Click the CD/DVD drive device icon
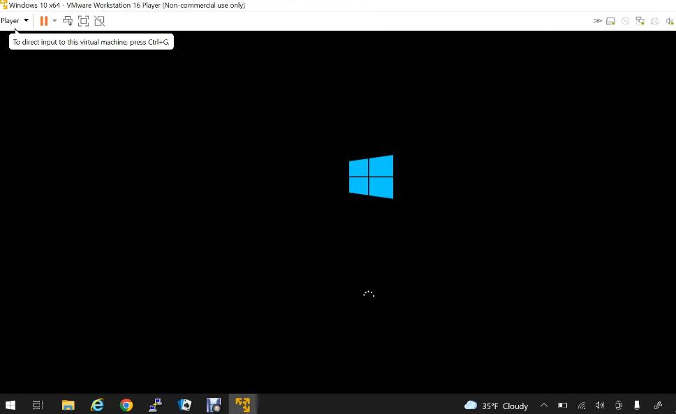 [x=625, y=21]
